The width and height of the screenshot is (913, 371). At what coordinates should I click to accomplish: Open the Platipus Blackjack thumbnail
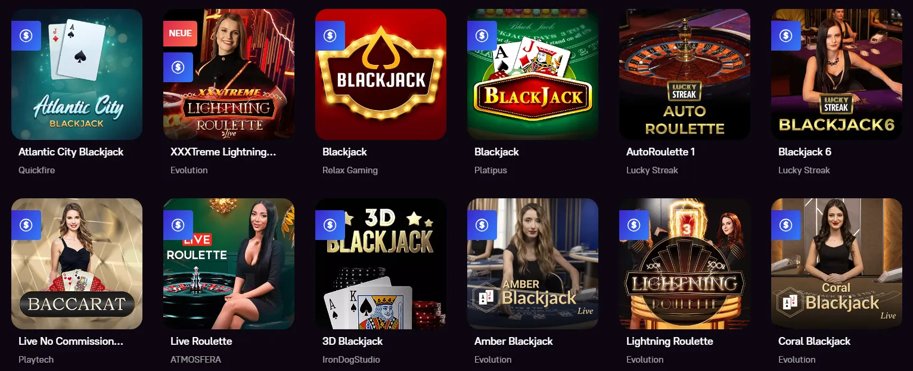[532, 74]
